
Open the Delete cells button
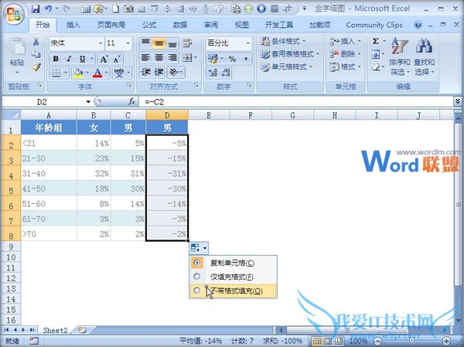point(346,54)
